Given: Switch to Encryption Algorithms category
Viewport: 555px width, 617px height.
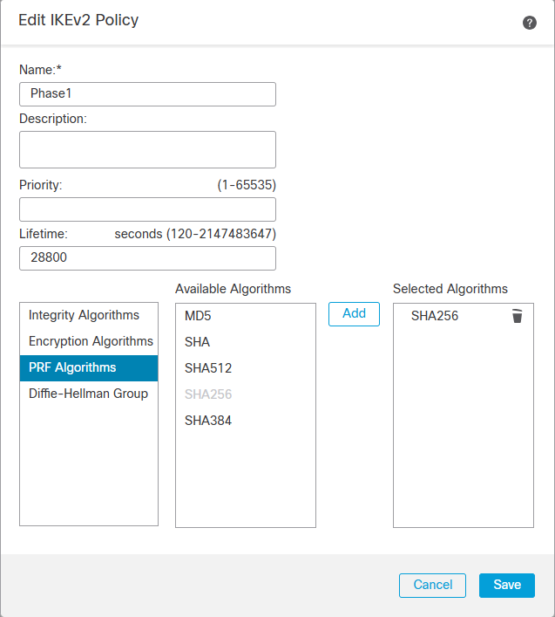Looking at the screenshot, I should pyautogui.click(x=91, y=341).
